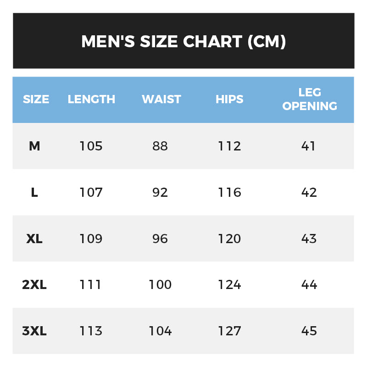Select the leg opening value 41 for M
Screen dimensions: 367x367
point(309,146)
